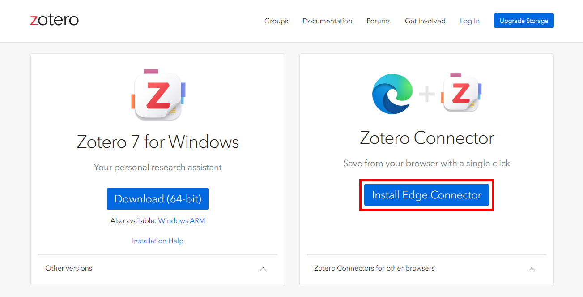Image resolution: width=583 pixels, height=297 pixels.
Task: Click the small Zotero icon beside Edge logo
Action: tap(461, 93)
